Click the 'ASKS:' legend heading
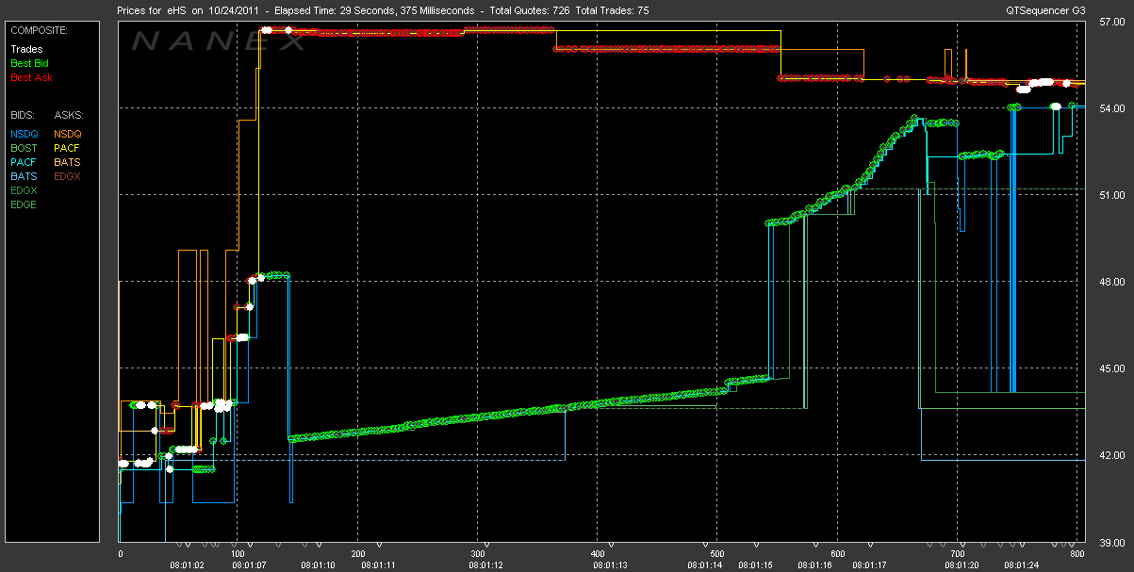The width and height of the screenshot is (1134, 572). [69, 115]
